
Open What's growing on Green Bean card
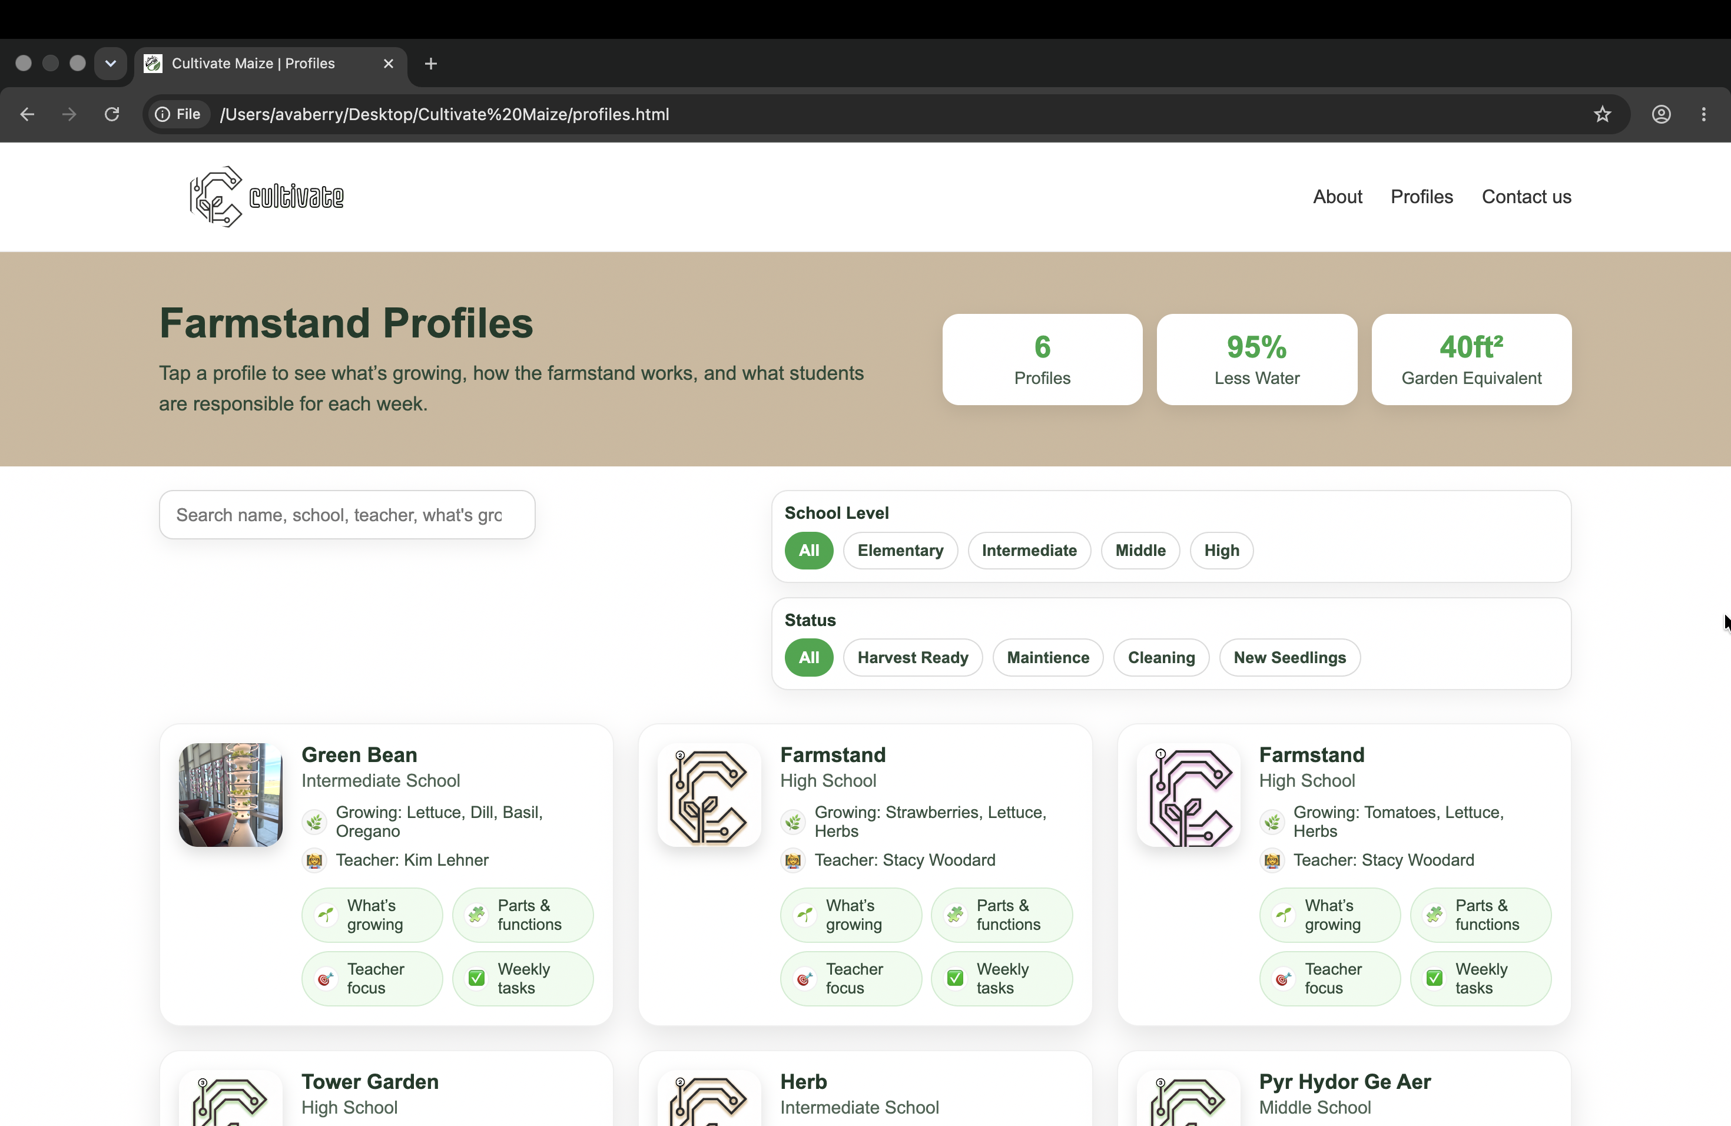[372, 915]
